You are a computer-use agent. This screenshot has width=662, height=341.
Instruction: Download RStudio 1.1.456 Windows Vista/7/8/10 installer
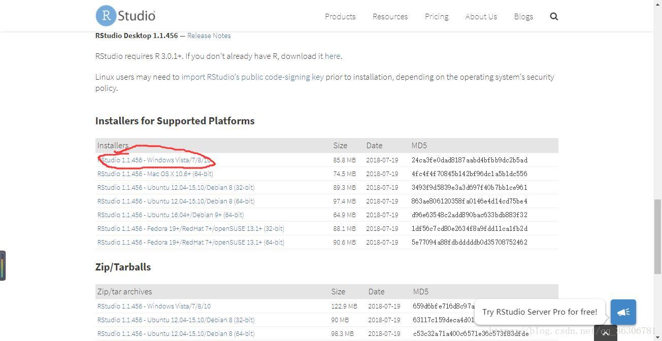(154, 160)
